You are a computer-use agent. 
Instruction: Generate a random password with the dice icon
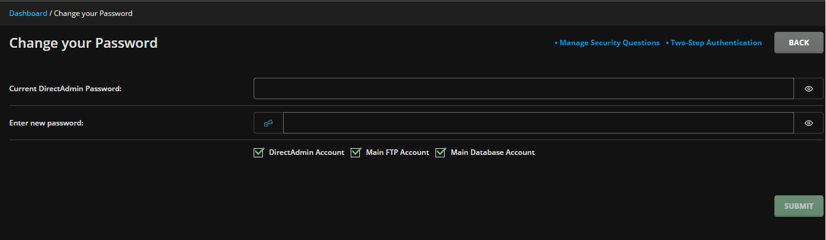click(268, 123)
